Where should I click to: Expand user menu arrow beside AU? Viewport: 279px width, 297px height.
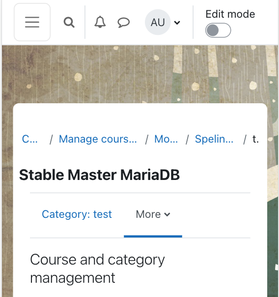click(x=177, y=23)
